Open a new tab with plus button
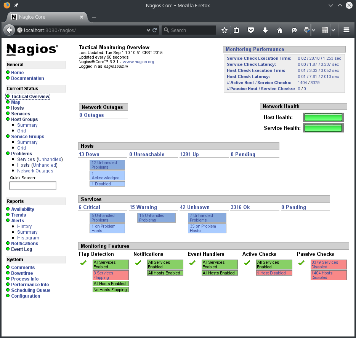This screenshot has height=338, width=356. [94, 17]
